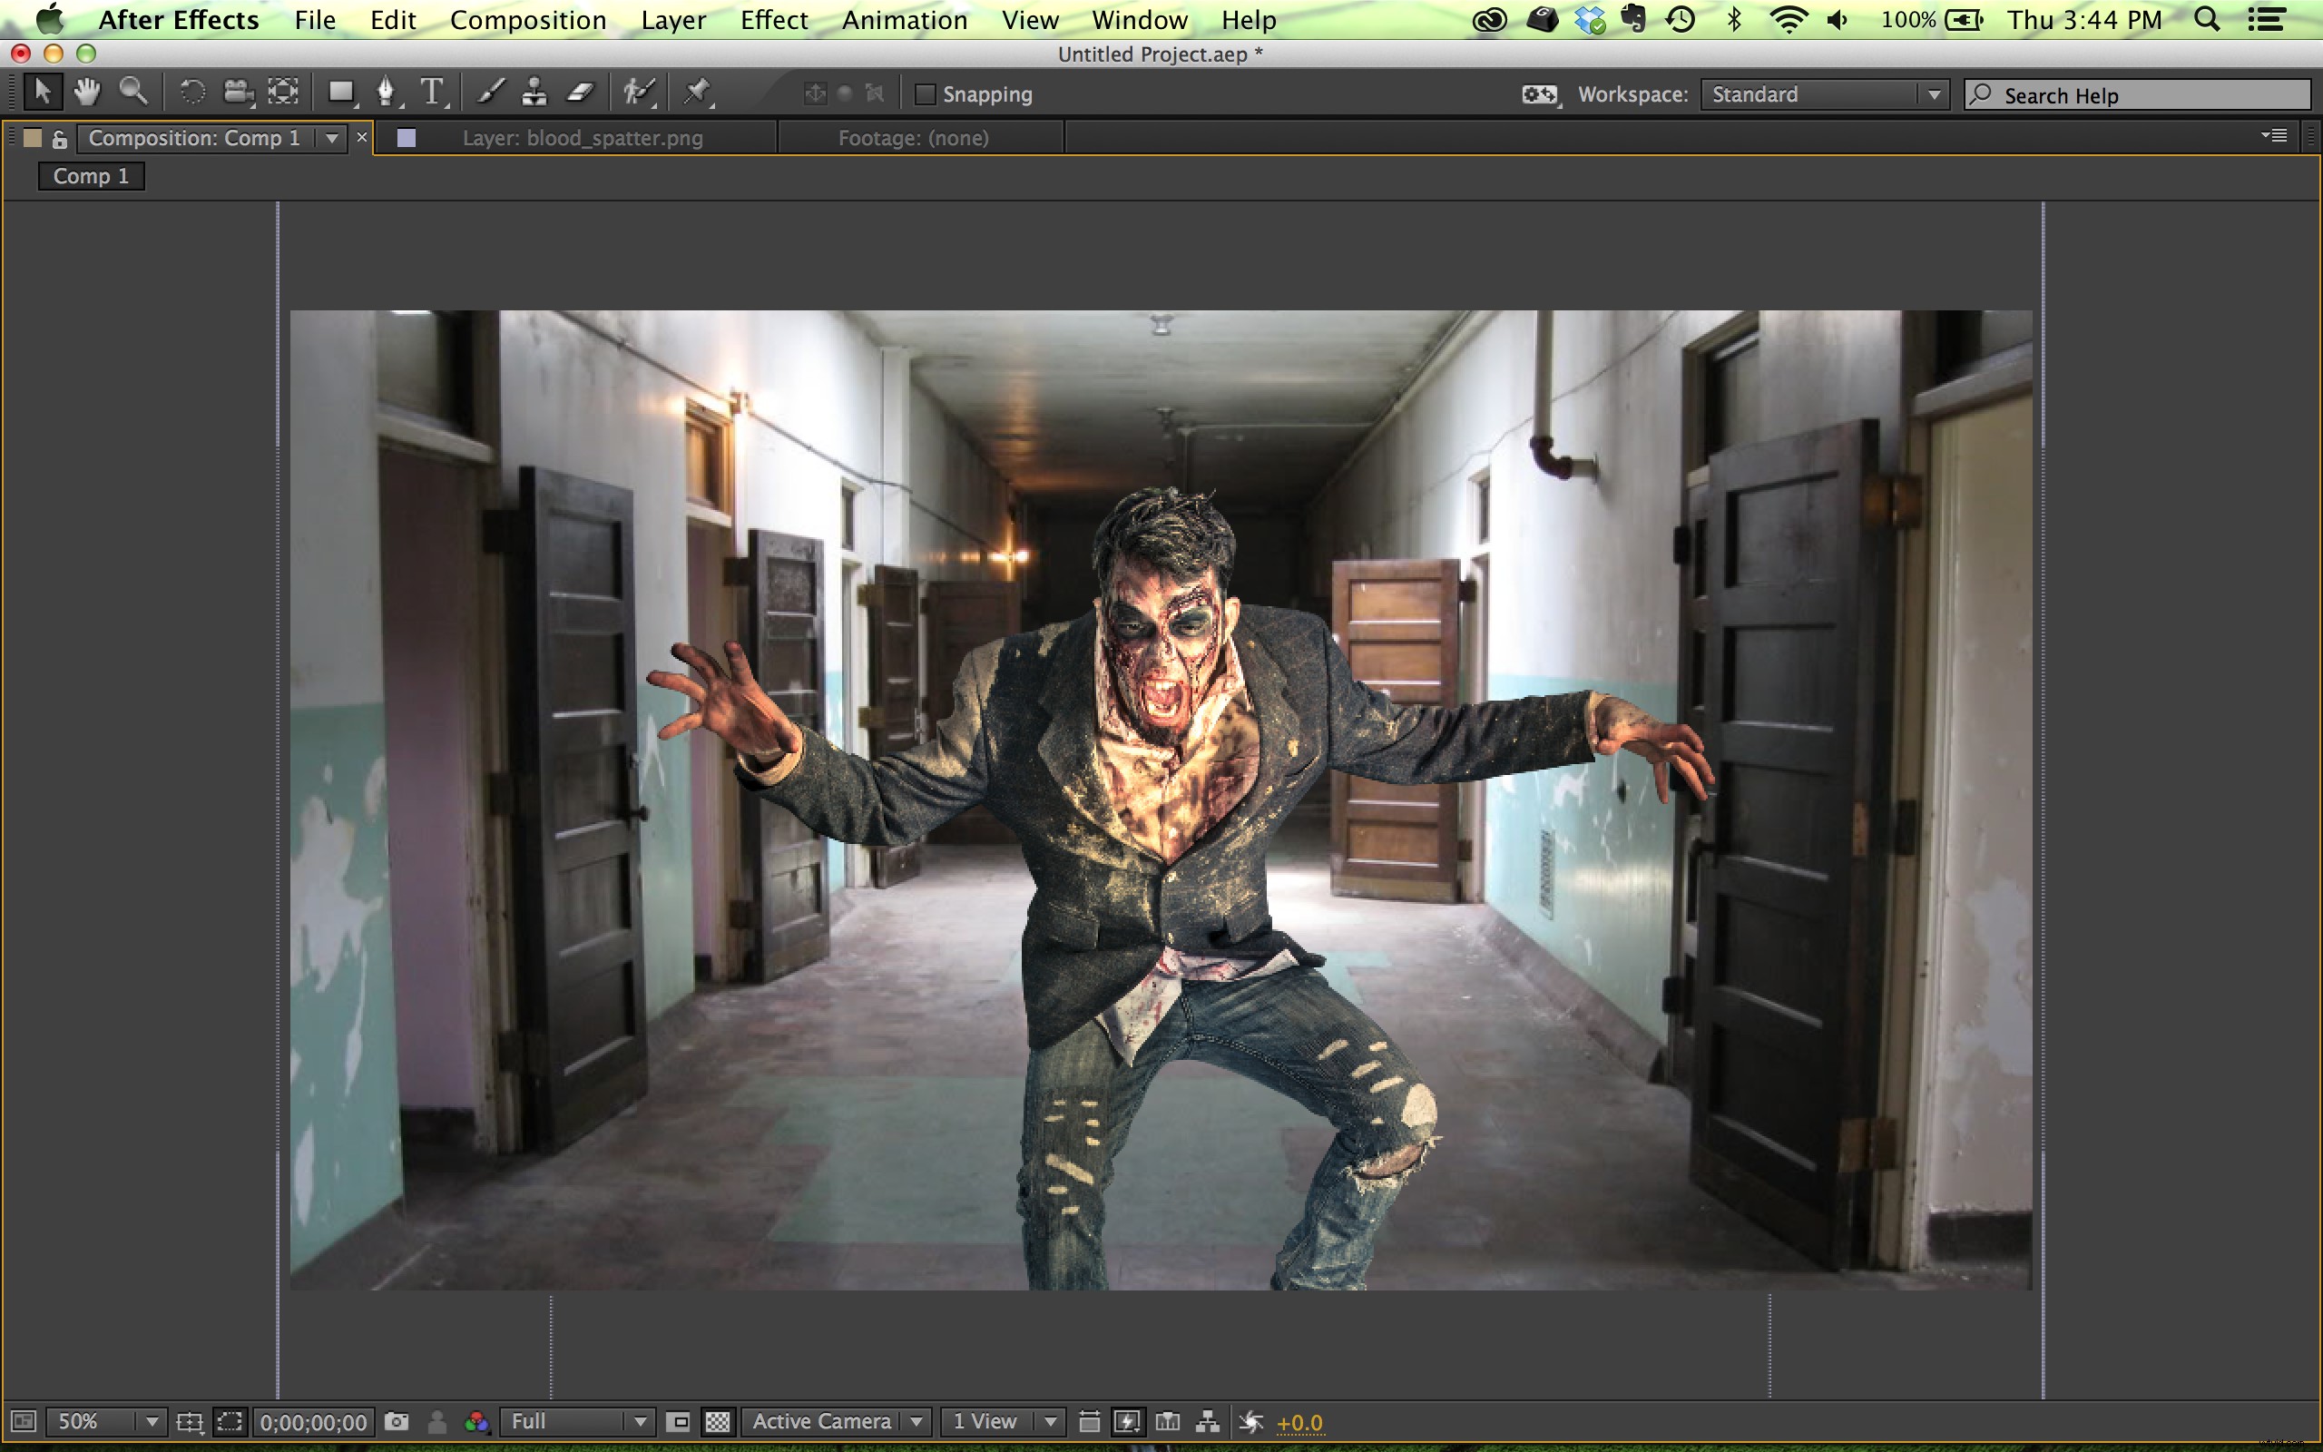
Task: Select the Zoom tool
Action: coord(134,93)
